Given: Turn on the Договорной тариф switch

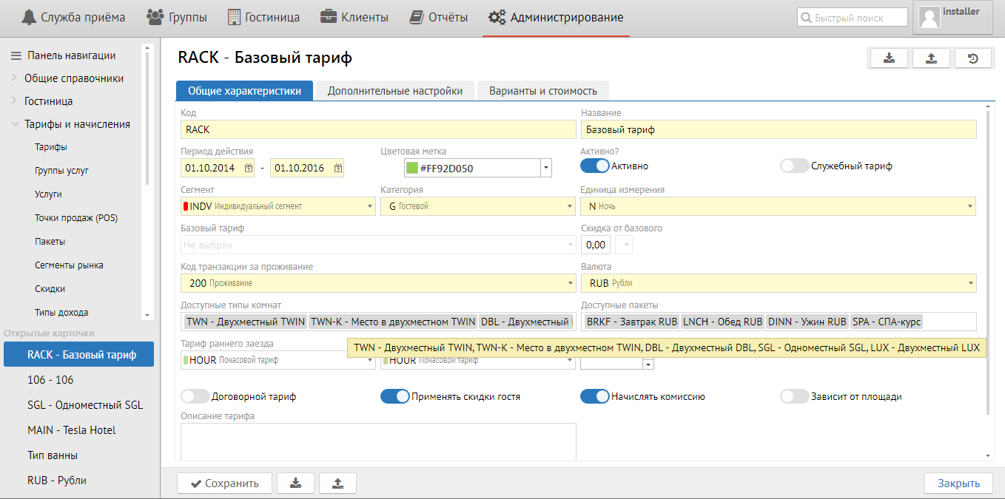Looking at the screenshot, I should tap(195, 397).
